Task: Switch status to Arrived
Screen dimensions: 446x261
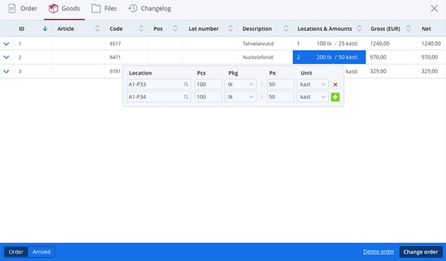Action: (x=41, y=252)
